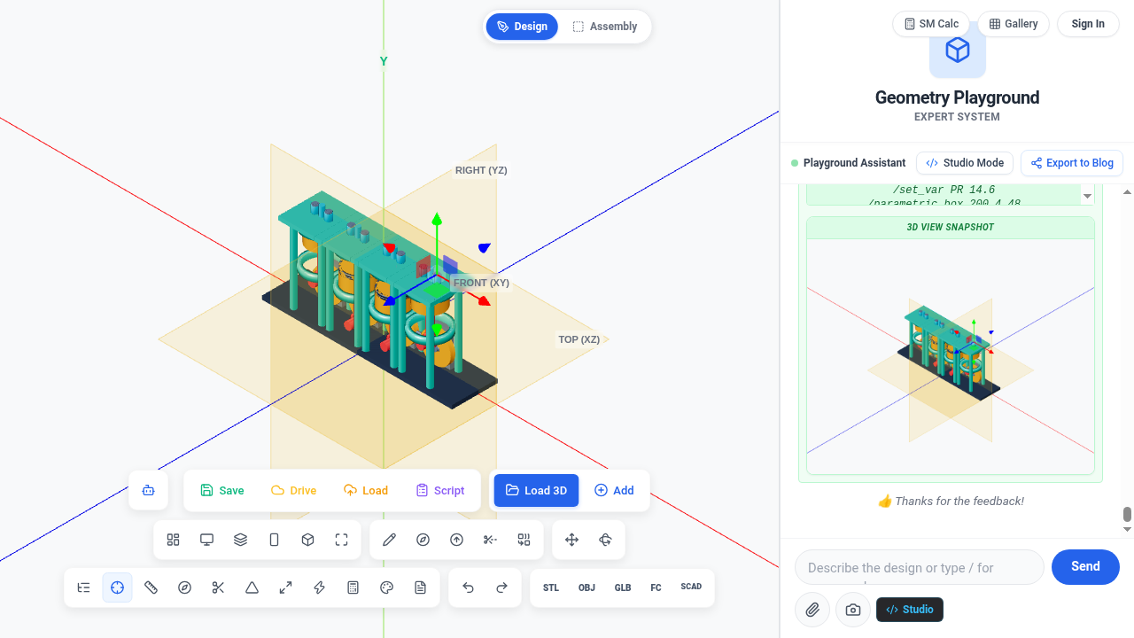1134x638 pixels.
Task: Select the monitor display icon
Action: click(207, 540)
